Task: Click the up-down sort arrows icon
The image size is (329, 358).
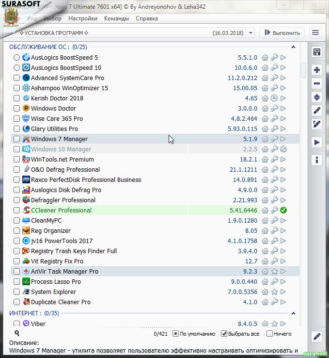Action: [317, 98]
